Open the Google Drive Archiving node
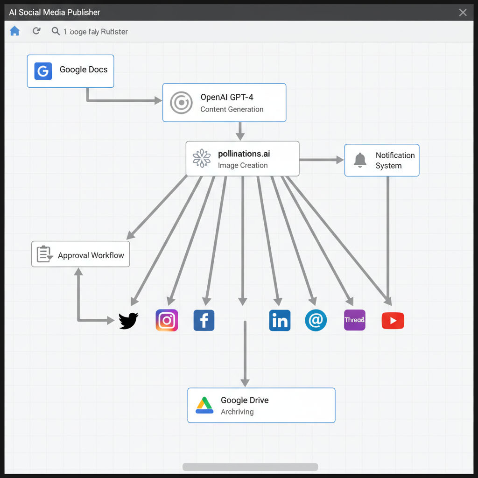This screenshot has height=478, width=478. 261,405
